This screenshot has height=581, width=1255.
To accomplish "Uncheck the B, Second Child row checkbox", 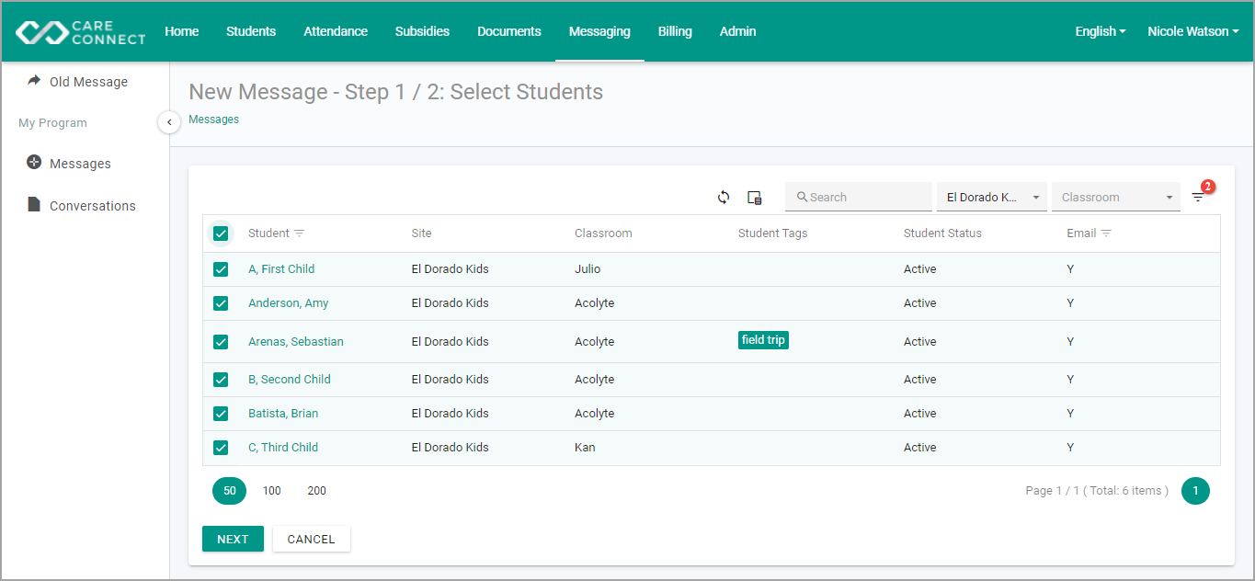I will [221, 380].
